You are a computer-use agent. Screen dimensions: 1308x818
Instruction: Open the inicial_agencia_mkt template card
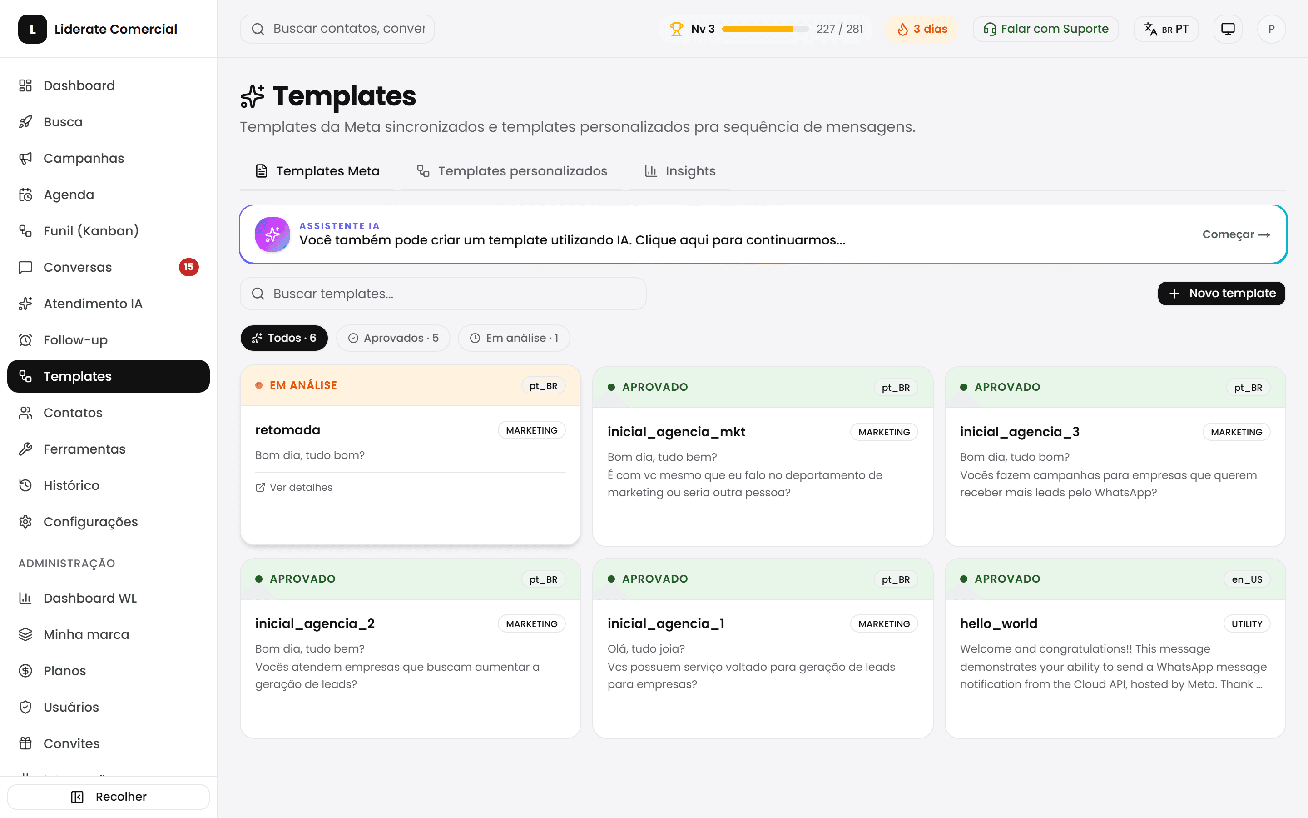[763, 457]
